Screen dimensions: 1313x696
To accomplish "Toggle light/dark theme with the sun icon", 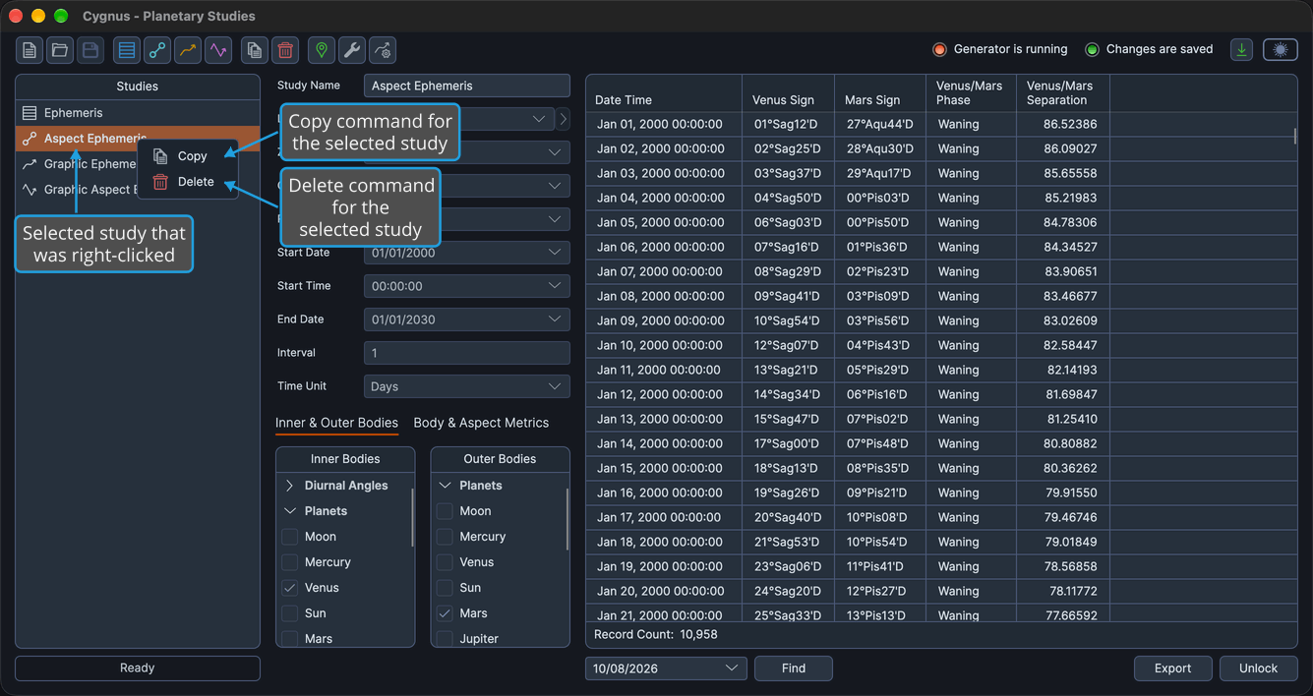I will click(x=1281, y=49).
